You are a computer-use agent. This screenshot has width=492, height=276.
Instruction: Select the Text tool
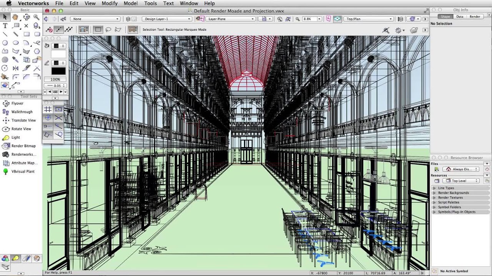click(5, 26)
